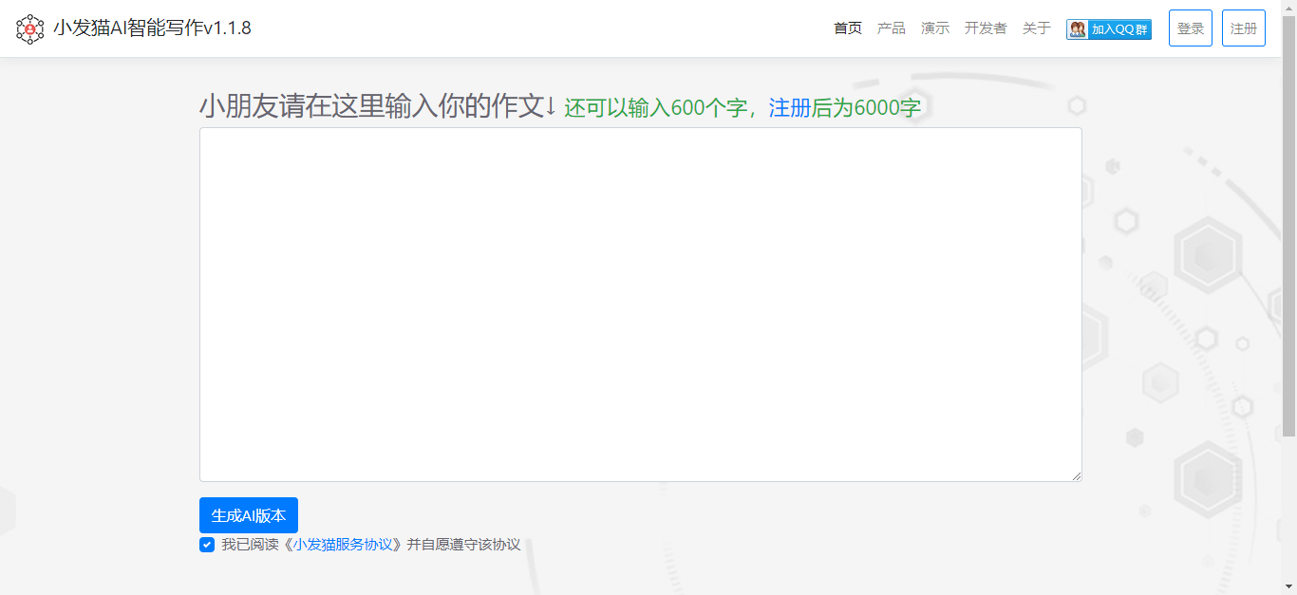Open the 小发猫服务协议 link
1297x595 pixels.
[x=343, y=545]
